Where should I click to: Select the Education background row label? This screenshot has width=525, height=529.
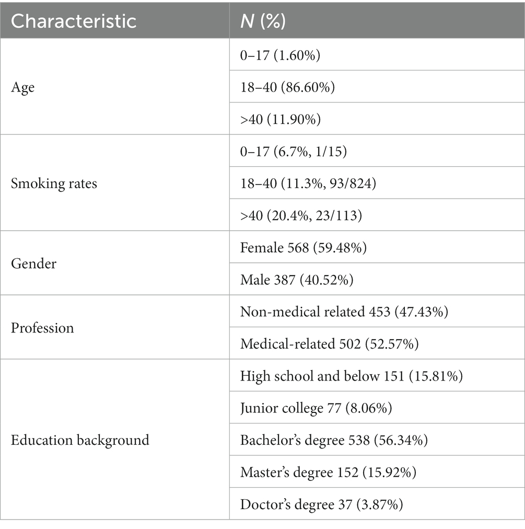(x=80, y=440)
